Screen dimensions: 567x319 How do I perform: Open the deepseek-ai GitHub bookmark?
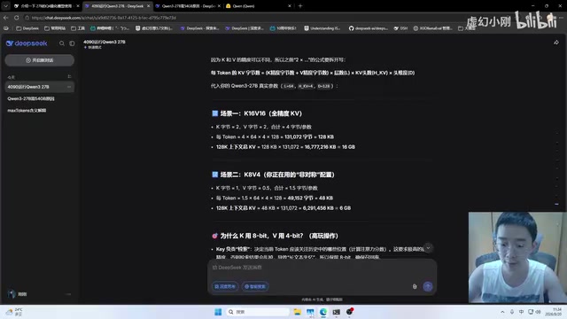tap(369, 28)
